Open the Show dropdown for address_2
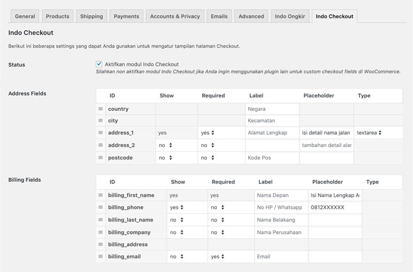The height and width of the screenshot is (272, 413). coord(165,145)
